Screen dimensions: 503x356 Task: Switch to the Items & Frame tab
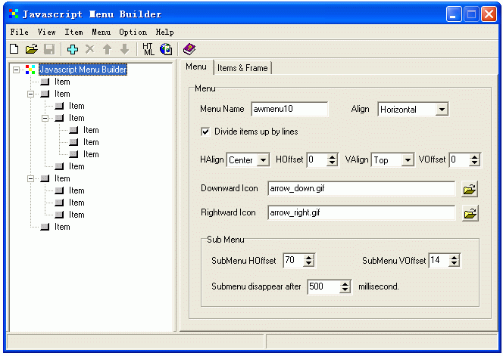click(x=242, y=68)
